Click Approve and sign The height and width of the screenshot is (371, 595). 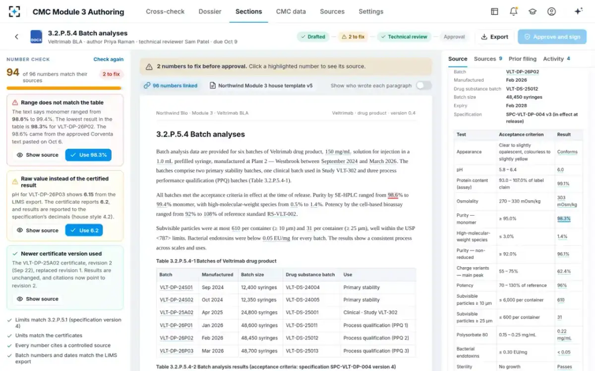click(552, 37)
